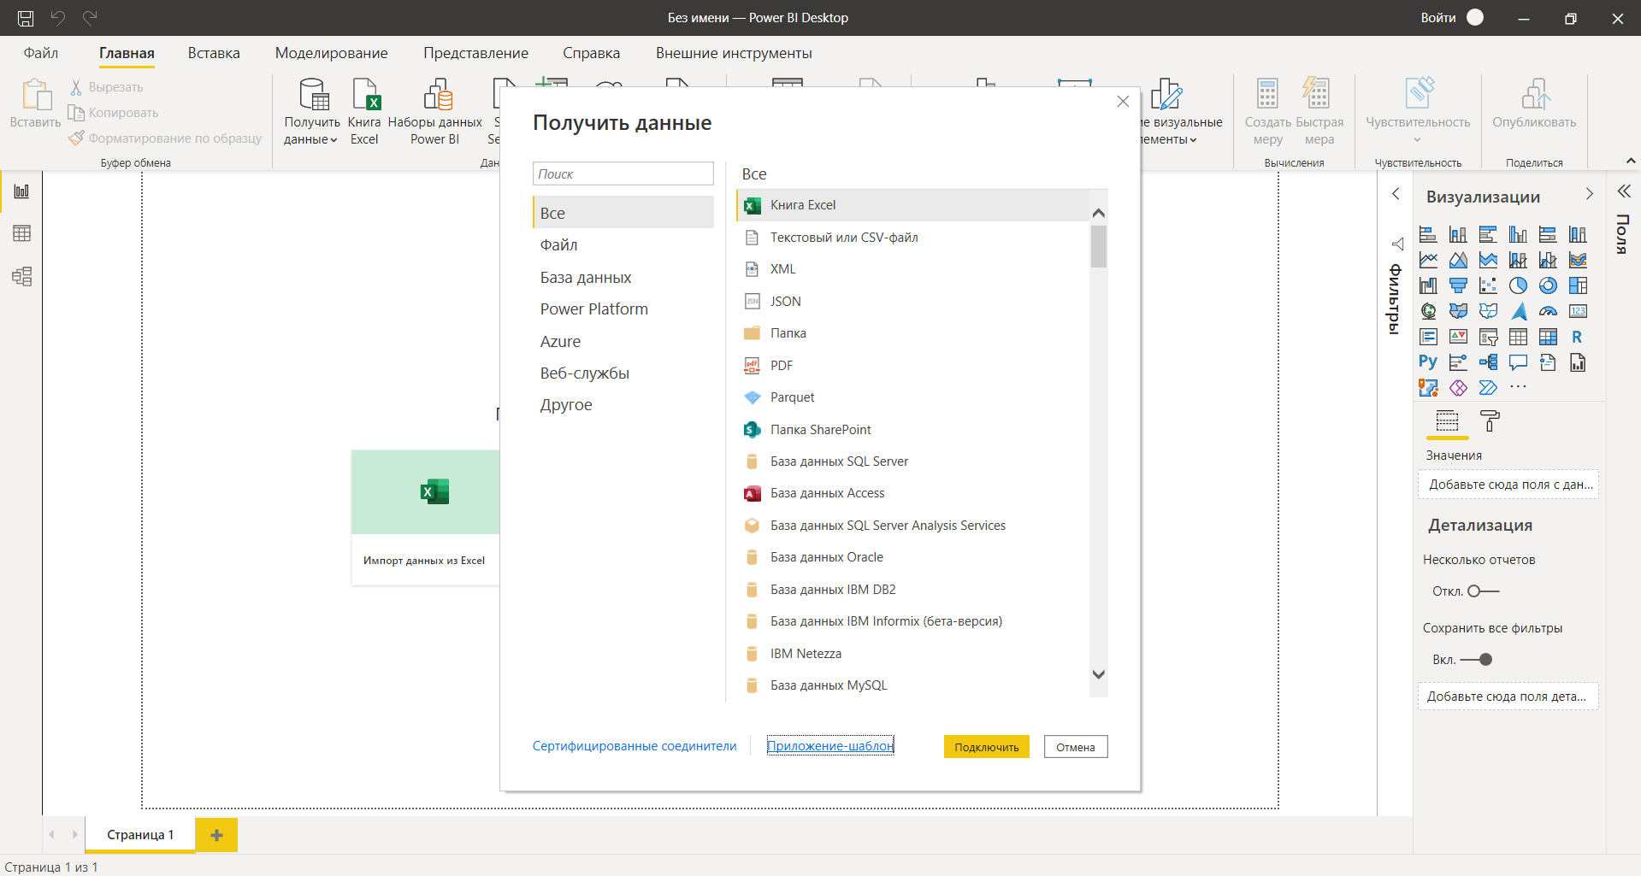Expand the Filters pane via funnel icon
This screenshot has height=876, width=1641.
point(1397,244)
